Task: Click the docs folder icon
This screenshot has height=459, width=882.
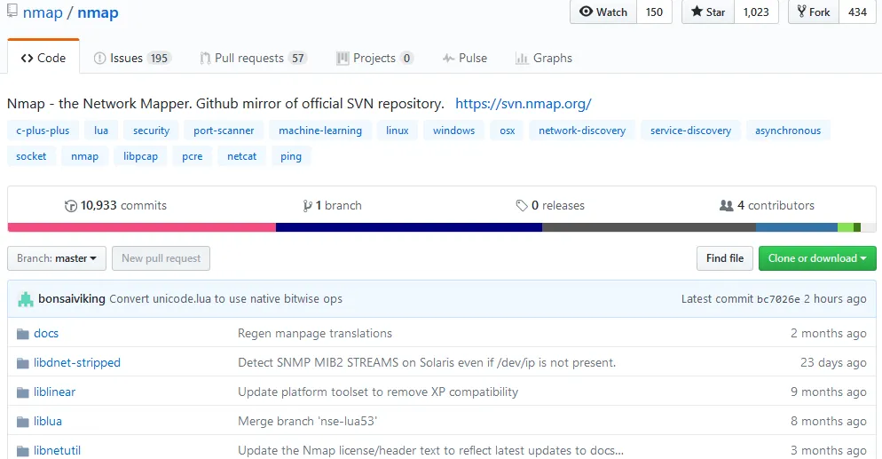Action: pyautogui.click(x=23, y=334)
